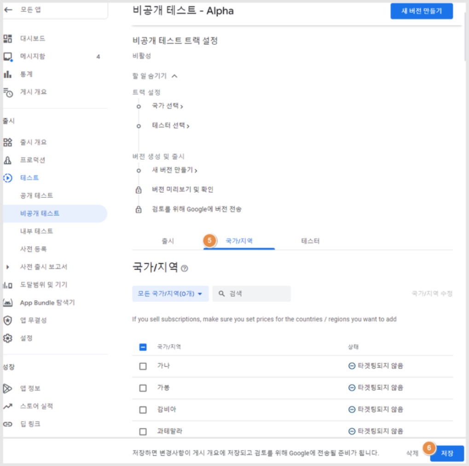Select 비공개 테스트 in the sidebar
Viewport: 469px width, 466px height.
(55, 213)
